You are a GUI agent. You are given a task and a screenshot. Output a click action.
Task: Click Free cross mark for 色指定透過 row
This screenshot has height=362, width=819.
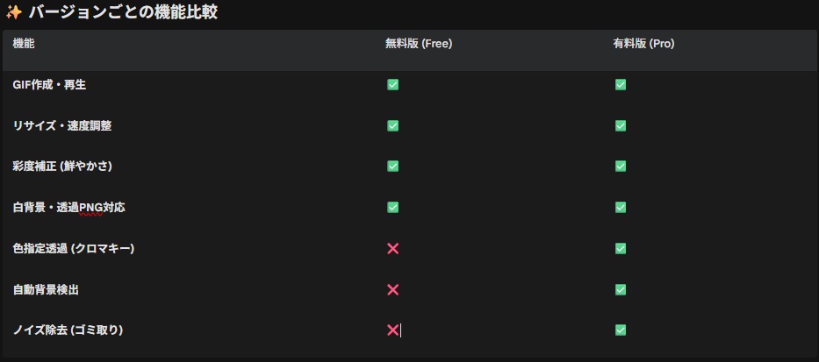coord(392,249)
